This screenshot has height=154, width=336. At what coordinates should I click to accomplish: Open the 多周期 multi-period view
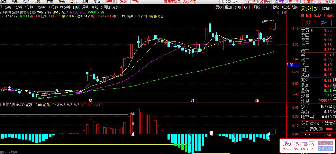click(x=105, y=7)
